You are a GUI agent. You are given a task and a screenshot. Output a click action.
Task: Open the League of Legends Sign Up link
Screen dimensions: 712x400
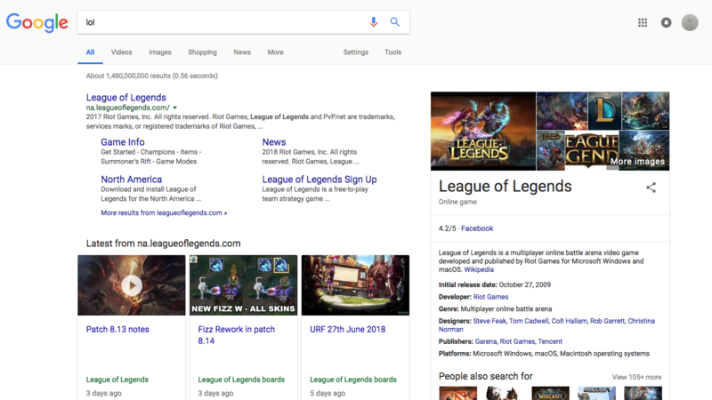coord(319,180)
